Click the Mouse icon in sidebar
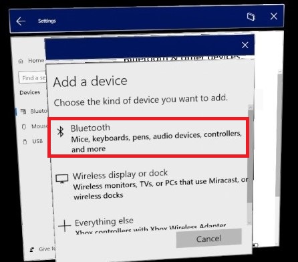This screenshot has height=262, width=298. coord(24,127)
